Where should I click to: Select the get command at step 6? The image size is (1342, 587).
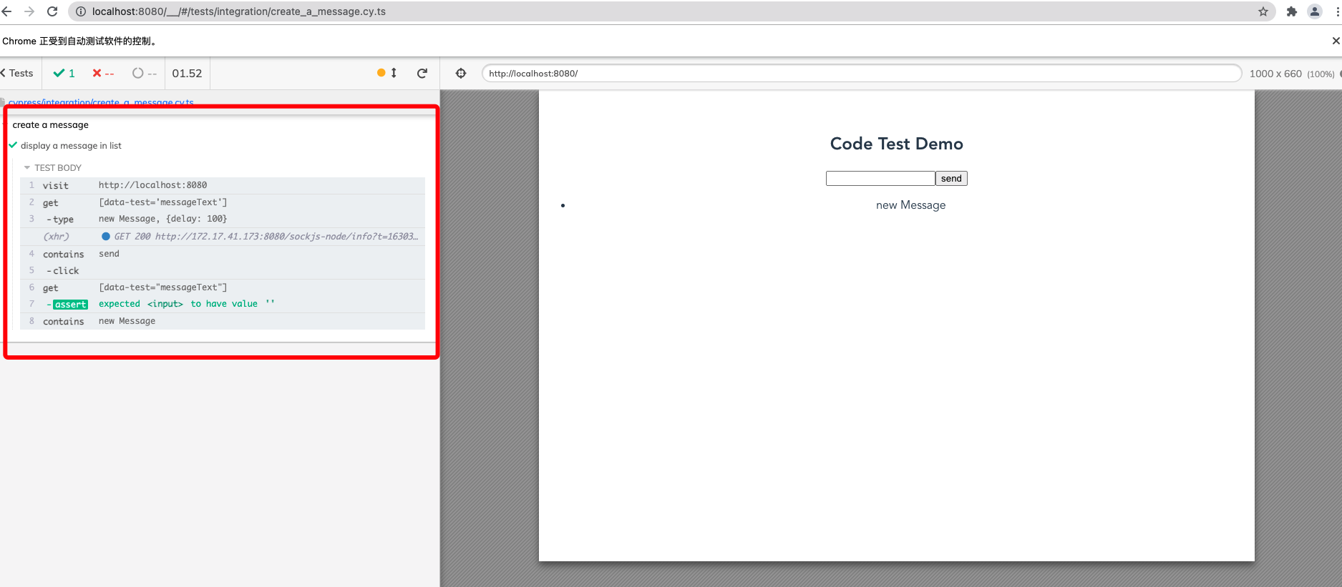223,287
